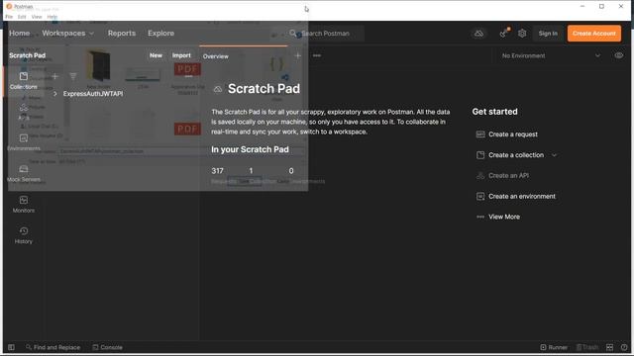634x356 pixels.
Task: Expand the ExpressAuthJWTAPI collection
Action: tap(55, 94)
